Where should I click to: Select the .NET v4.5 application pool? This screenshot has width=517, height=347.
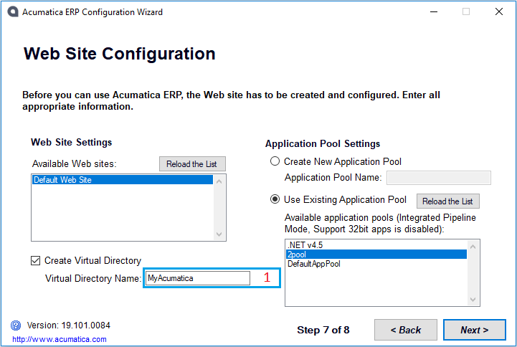tap(376, 245)
